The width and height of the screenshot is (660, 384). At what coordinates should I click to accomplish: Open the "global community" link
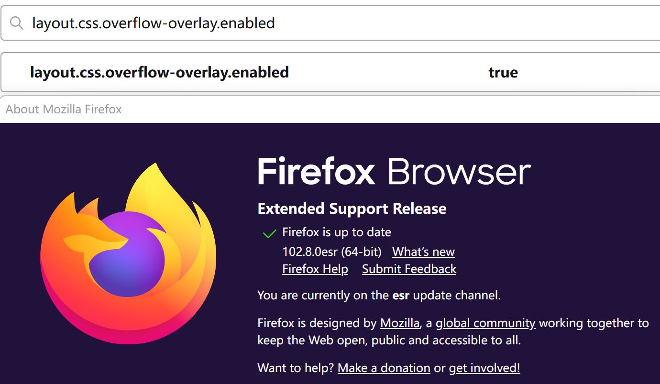point(485,323)
